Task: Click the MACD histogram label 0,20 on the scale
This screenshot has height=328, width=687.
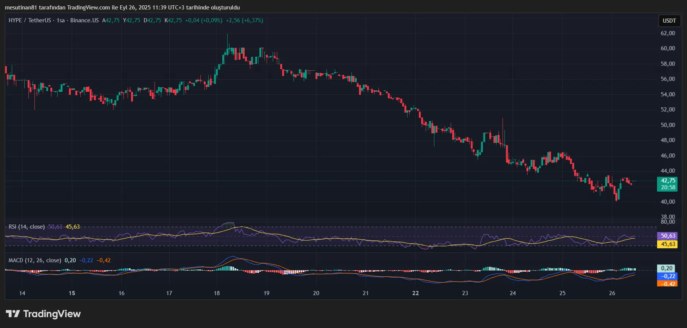Action: tap(667, 268)
